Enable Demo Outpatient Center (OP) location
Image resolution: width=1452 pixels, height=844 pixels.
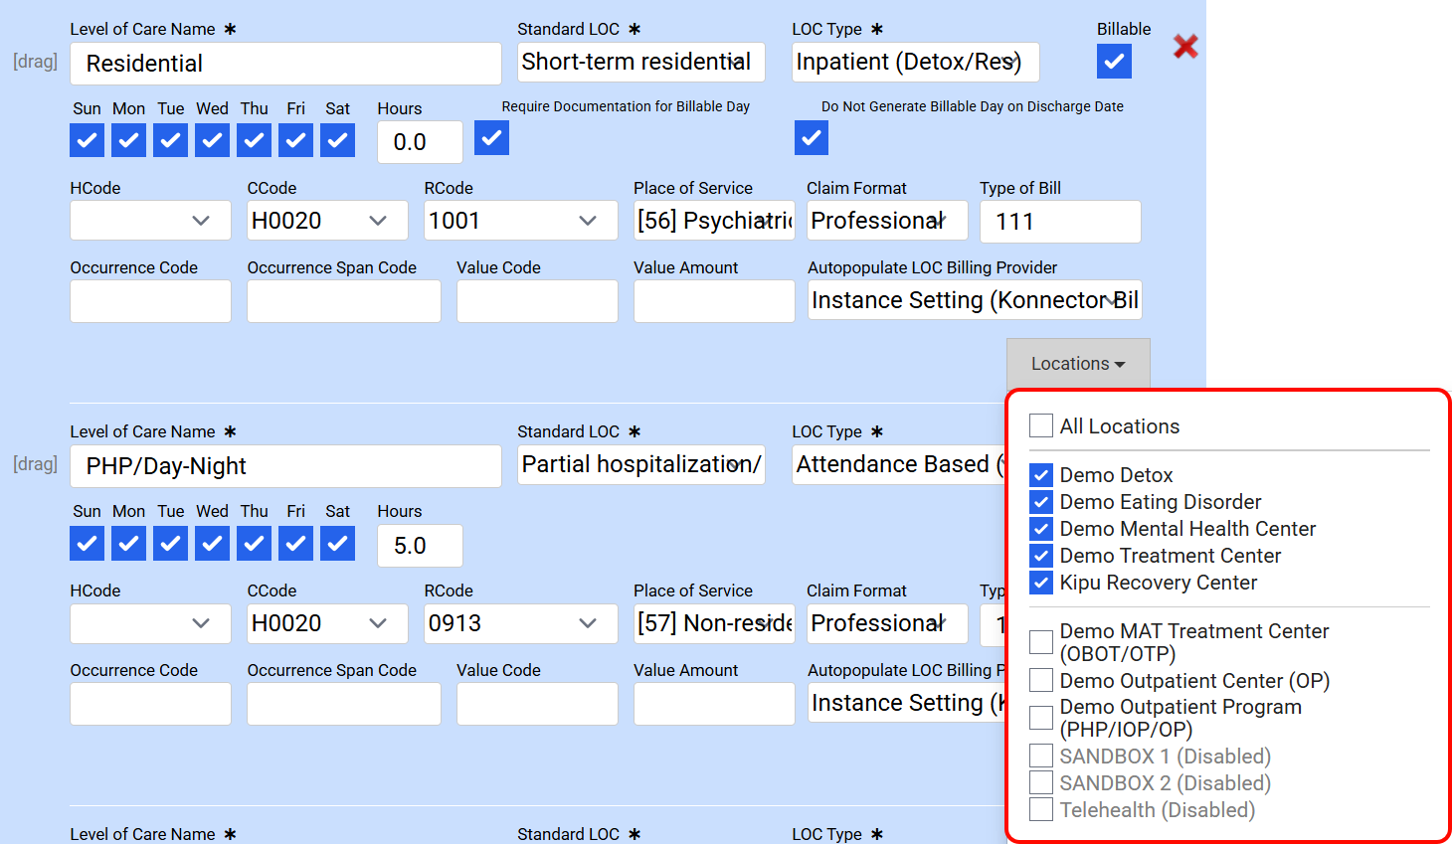1041,680
